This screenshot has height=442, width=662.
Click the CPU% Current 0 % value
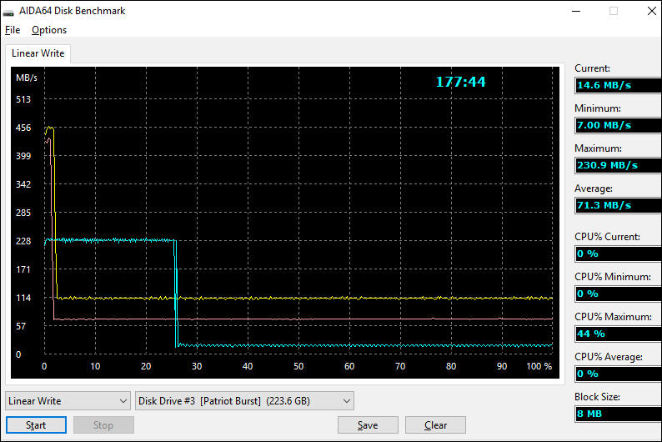point(619,254)
